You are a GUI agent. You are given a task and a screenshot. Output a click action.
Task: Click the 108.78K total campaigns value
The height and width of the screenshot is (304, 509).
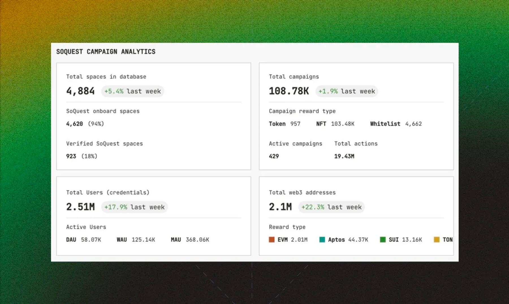(289, 91)
